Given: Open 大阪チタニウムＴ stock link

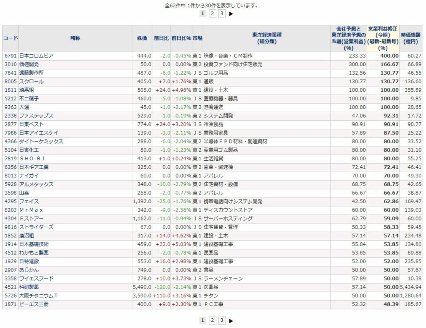Looking at the screenshot, I should 39,295.
